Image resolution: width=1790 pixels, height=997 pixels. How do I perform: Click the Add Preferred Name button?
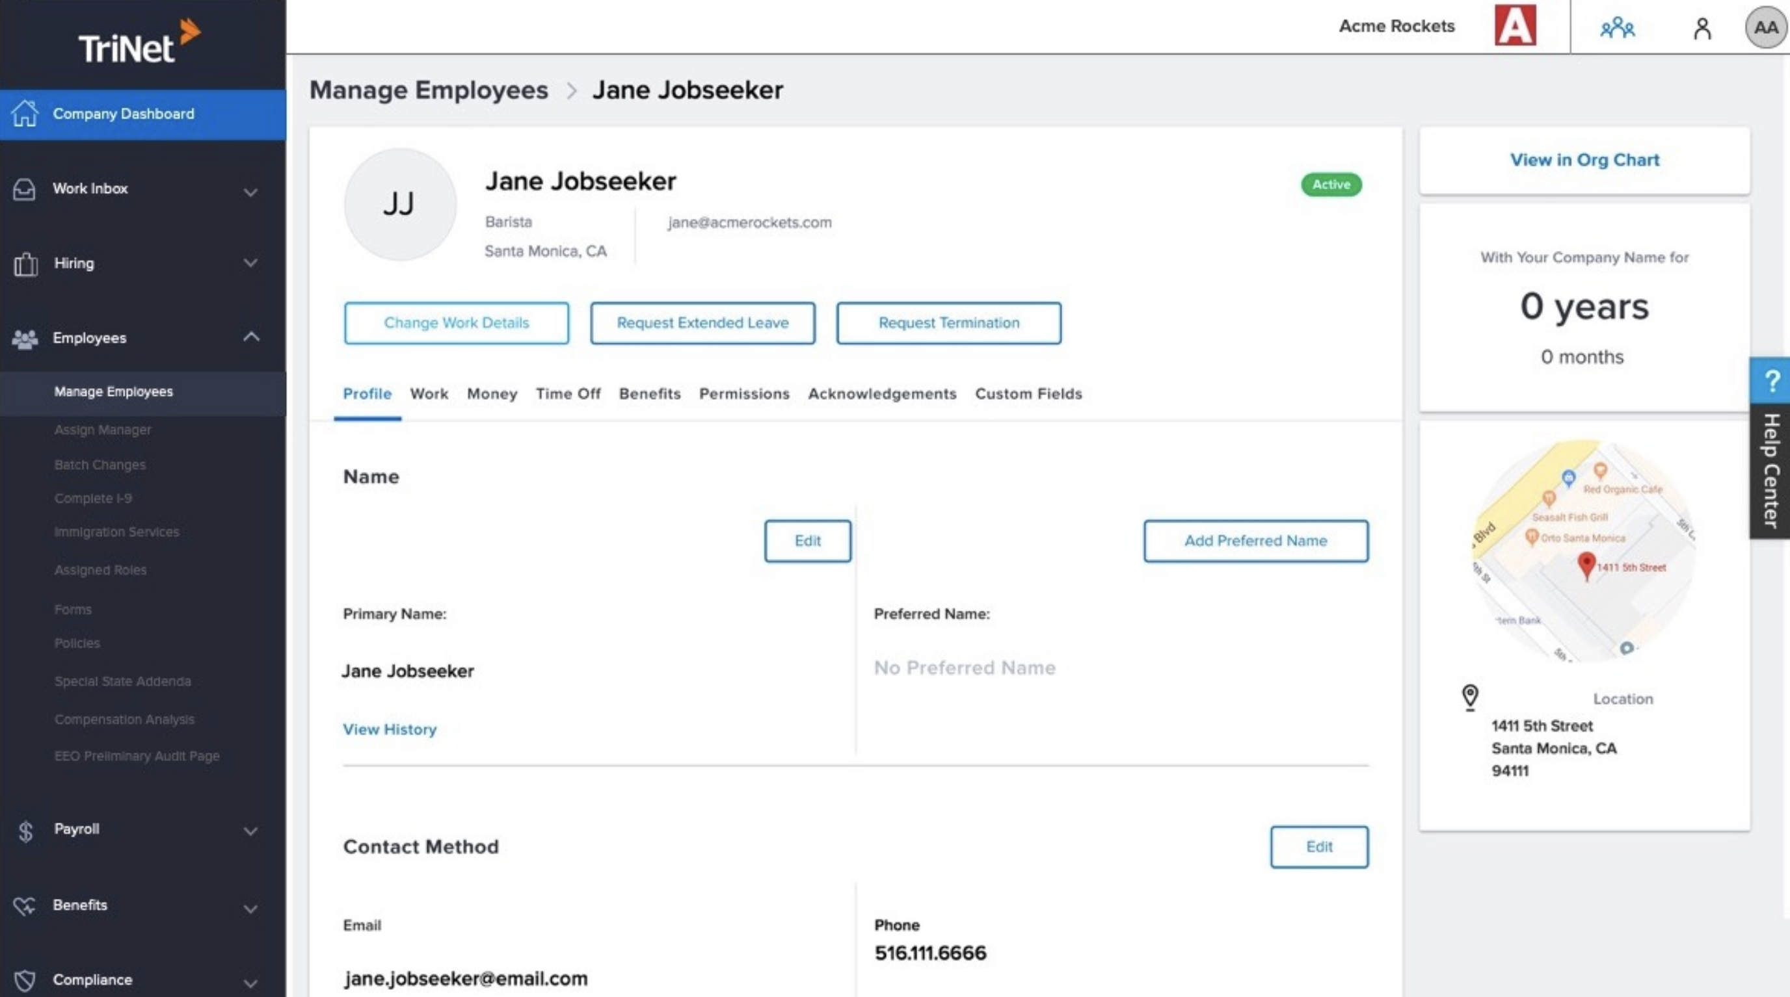1254,540
